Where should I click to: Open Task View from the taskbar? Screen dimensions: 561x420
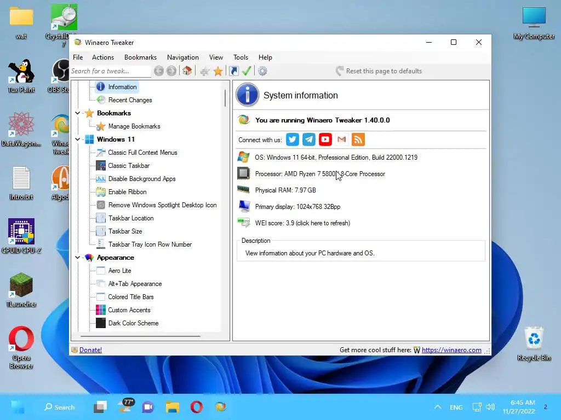(100, 407)
